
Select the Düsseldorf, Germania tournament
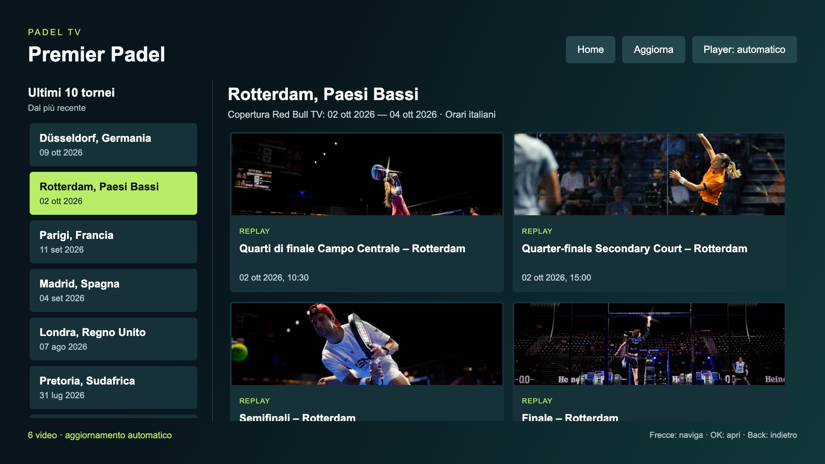coord(113,145)
